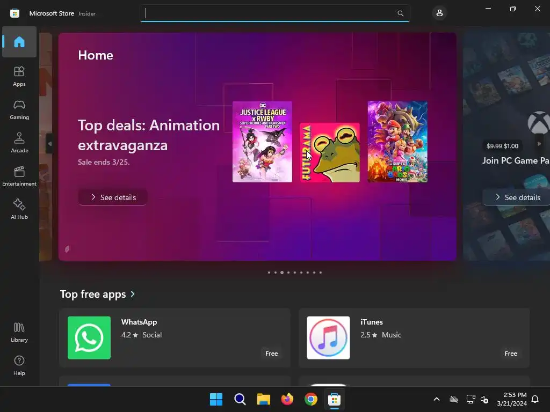Click the network display tray icon
The width and height of the screenshot is (550, 412).
point(471,399)
